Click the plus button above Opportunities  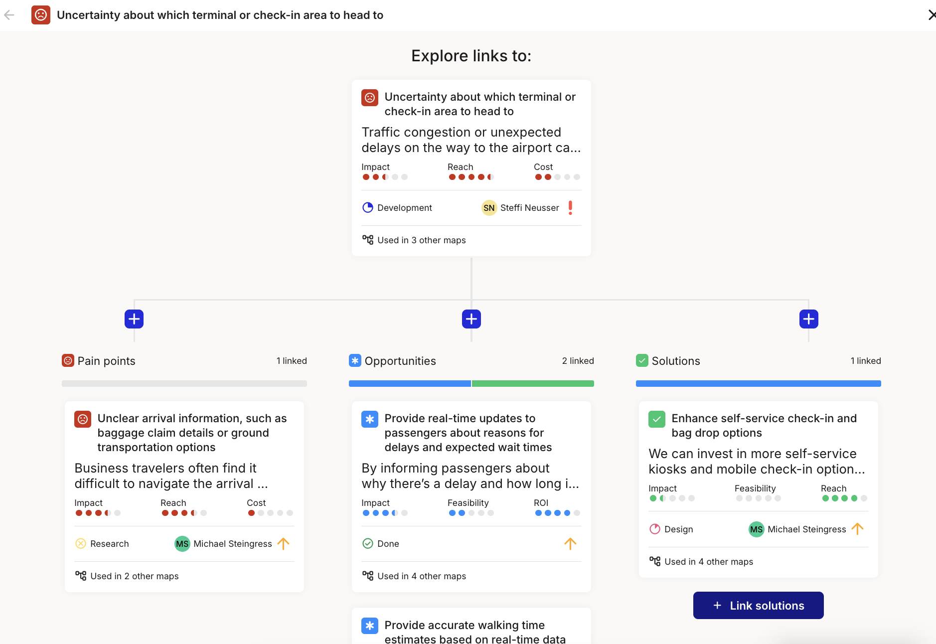click(x=471, y=319)
